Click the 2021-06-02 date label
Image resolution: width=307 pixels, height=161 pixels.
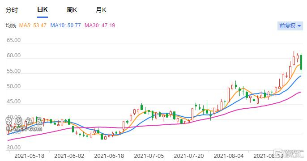69,156
